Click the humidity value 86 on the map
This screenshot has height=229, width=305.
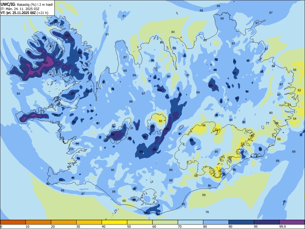click(63, 191)
